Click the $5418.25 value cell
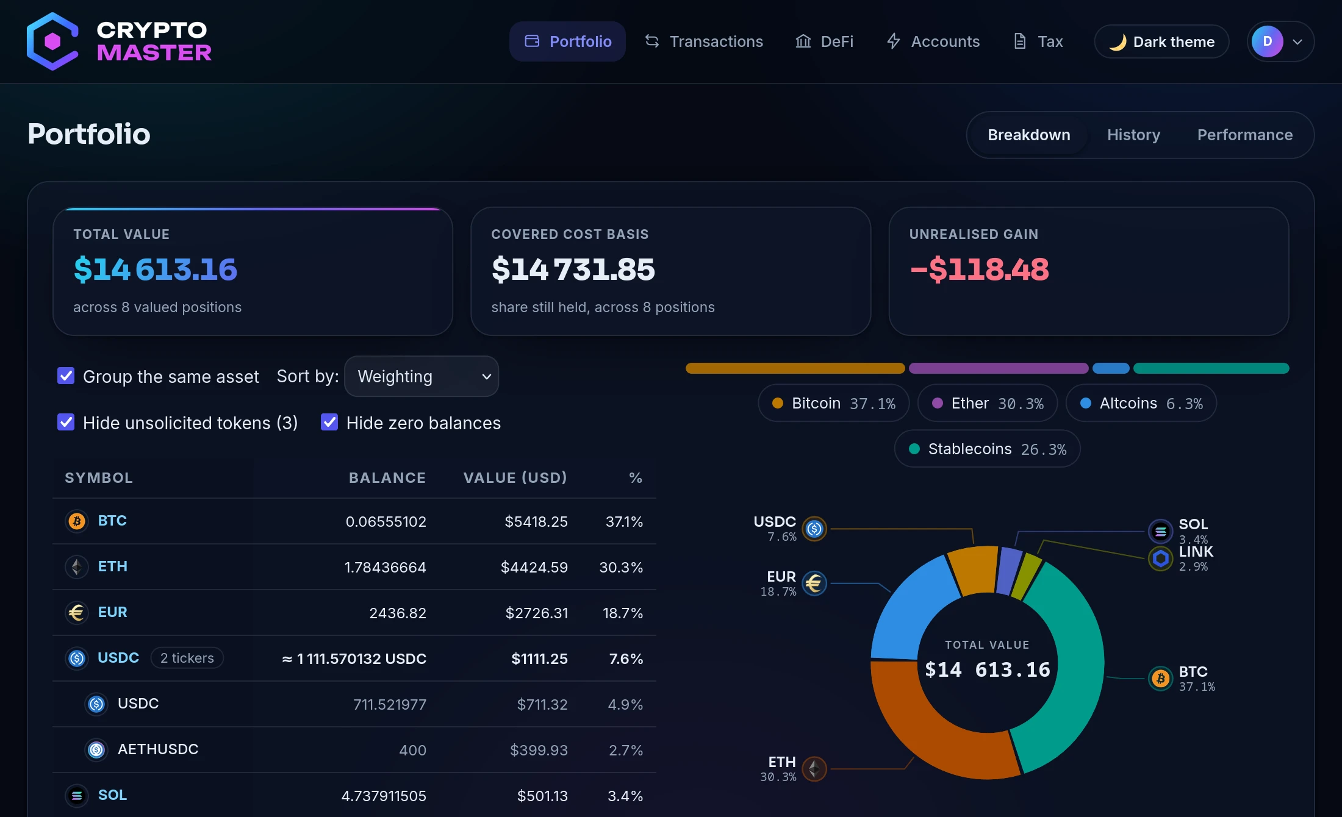The width and height of the screenshot is (1342, 817). [x=536, y=522]
